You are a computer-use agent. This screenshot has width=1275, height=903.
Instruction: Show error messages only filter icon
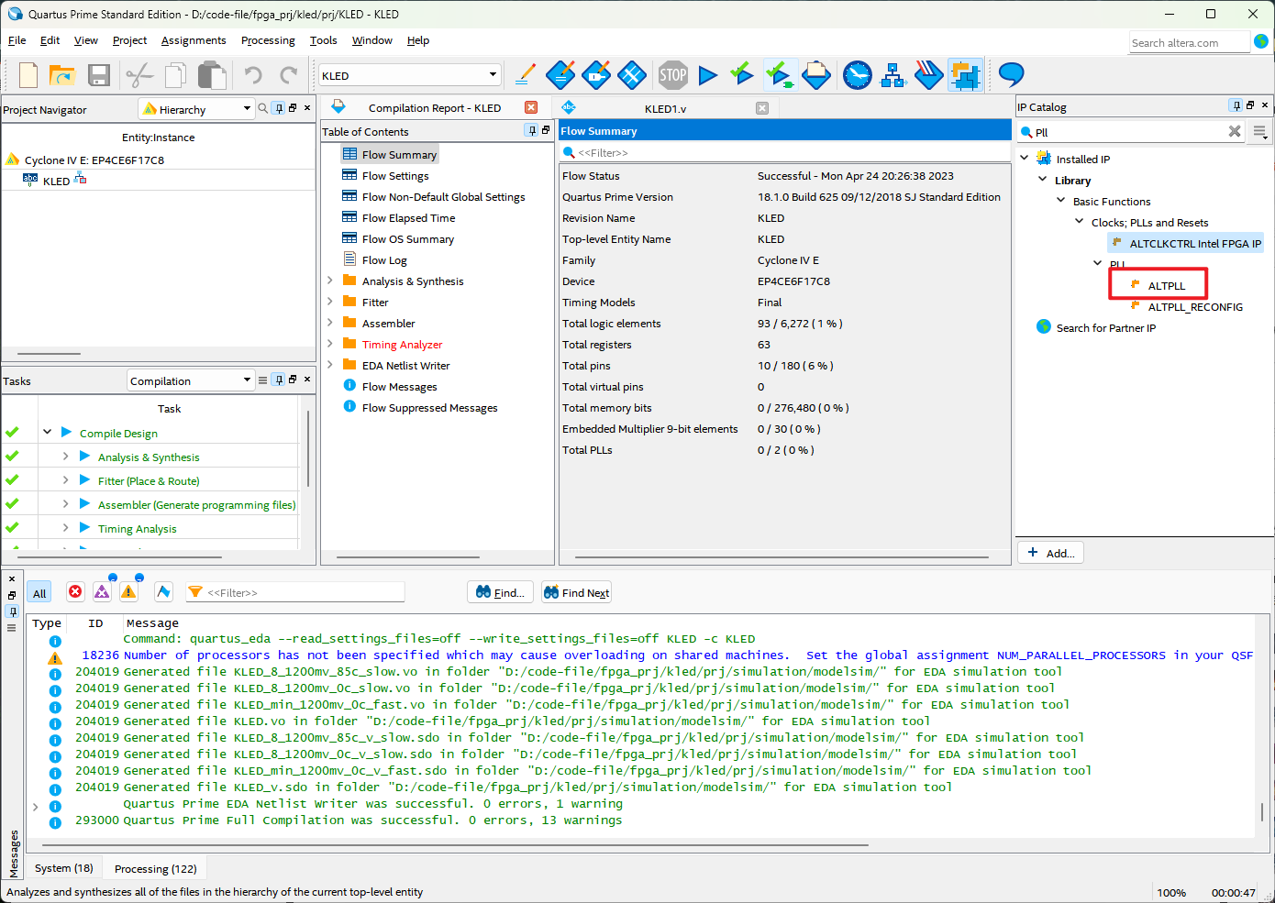[75, 592]
